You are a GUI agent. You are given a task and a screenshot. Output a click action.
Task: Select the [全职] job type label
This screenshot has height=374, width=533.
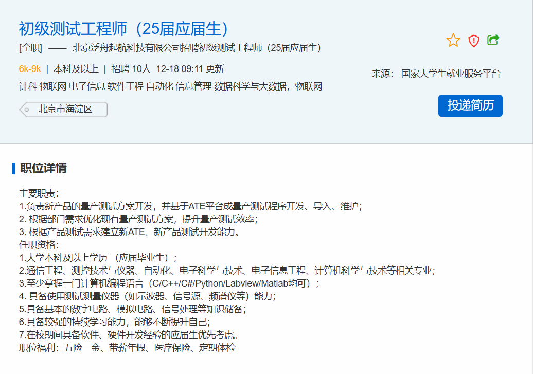click(x=30, y=48)
